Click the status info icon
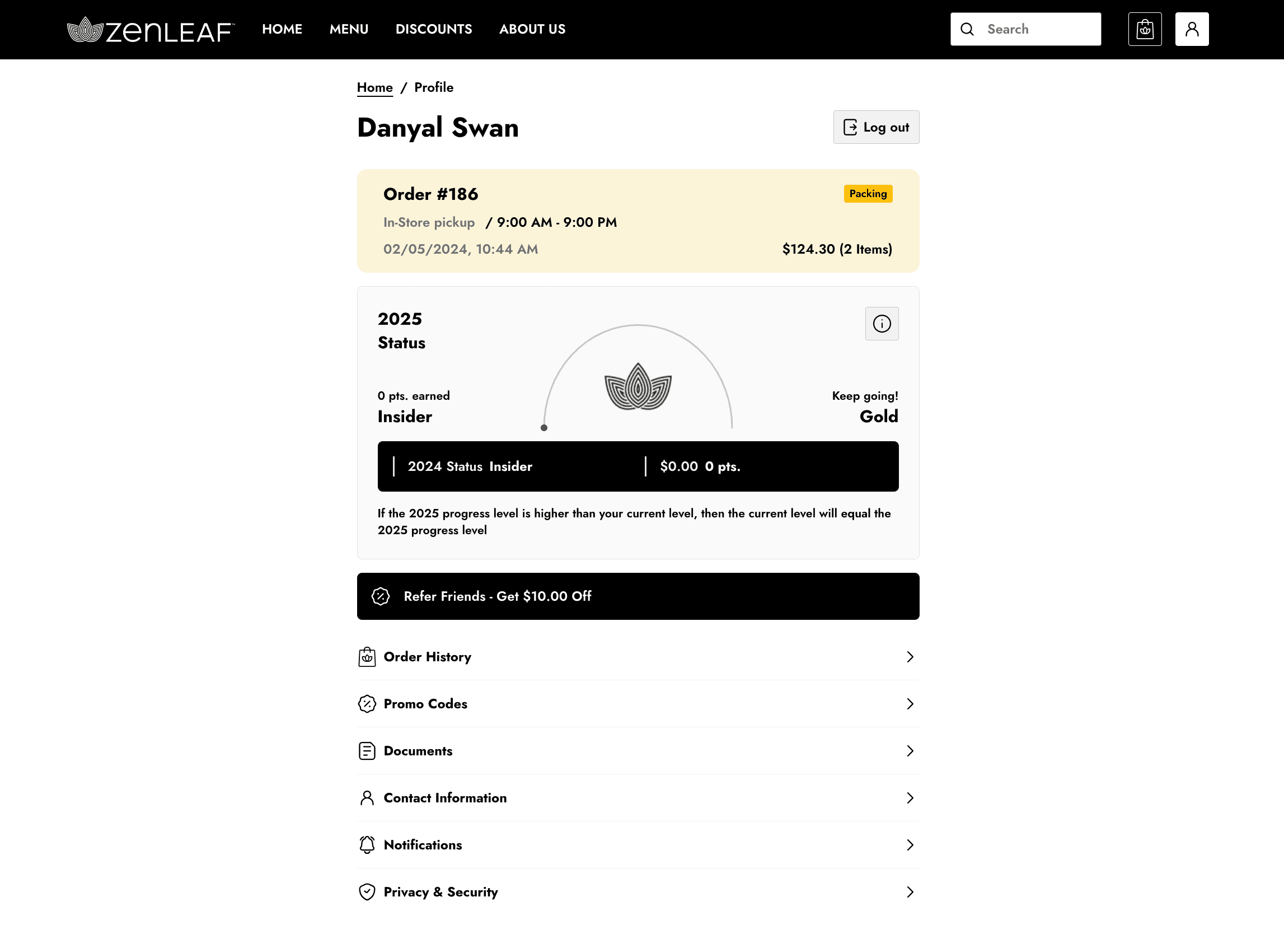This screenshot has width=1284, height=925. [882, 324]
